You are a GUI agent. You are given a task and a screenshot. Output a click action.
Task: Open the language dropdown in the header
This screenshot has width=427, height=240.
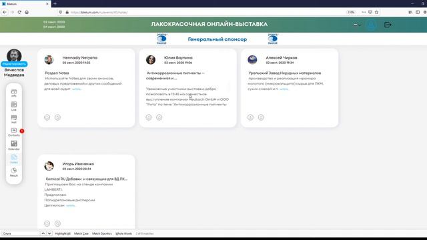coord(358,25)
